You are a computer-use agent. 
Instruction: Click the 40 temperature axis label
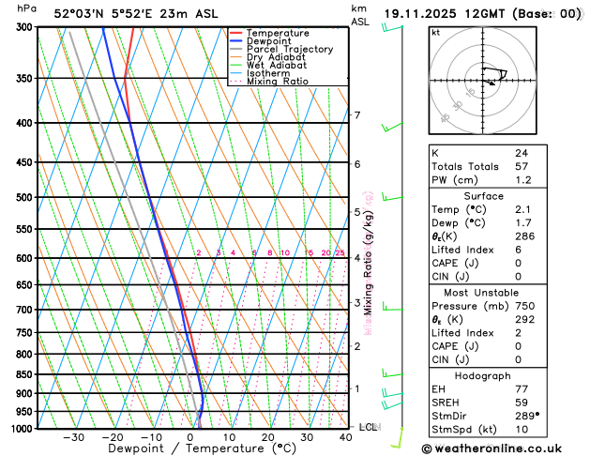345,437
